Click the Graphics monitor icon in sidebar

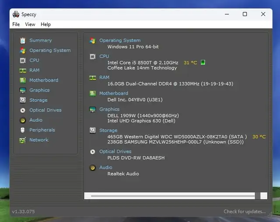pos(23,90)
